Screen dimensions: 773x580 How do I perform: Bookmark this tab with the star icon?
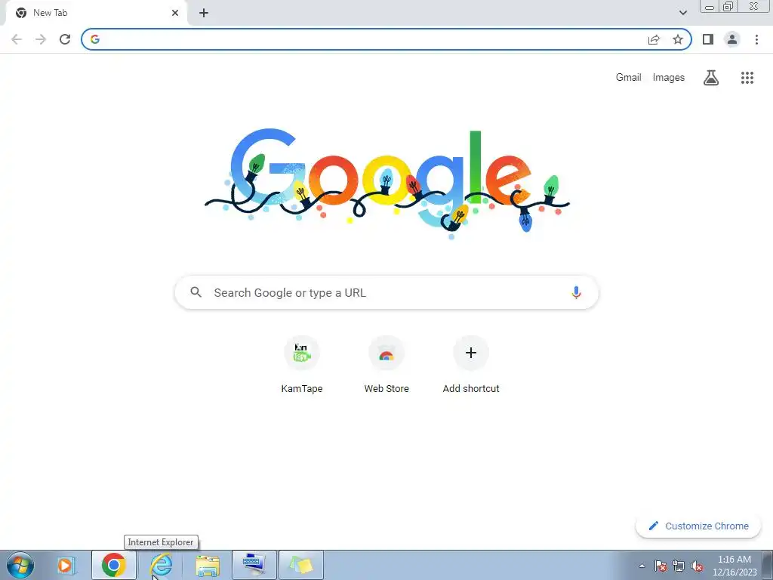coord(678,39)
